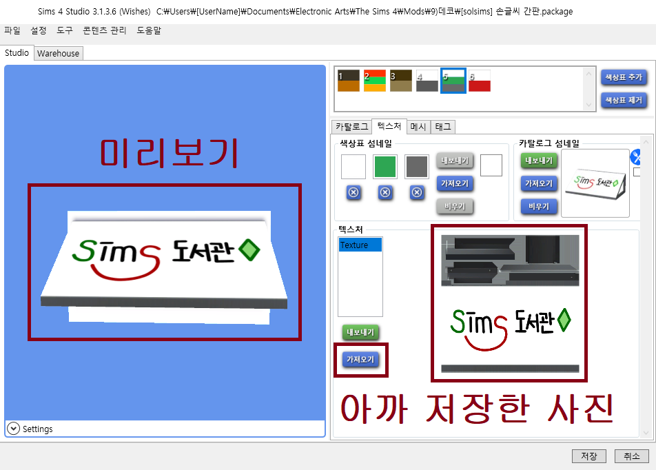Click the texture image preview
The height and width of the screenshot is (470, 656).
click(x=510, y=304)
